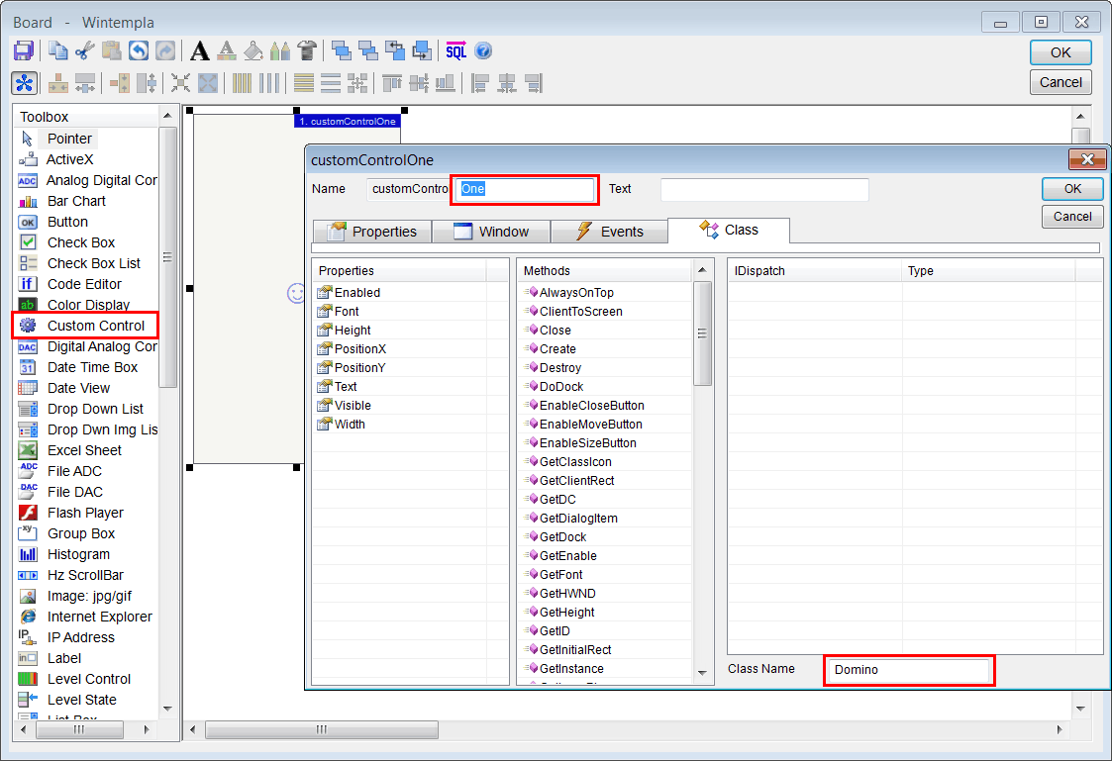
Task: Click the equal horizontal rows spacing icon
Action: click(331, 83)
